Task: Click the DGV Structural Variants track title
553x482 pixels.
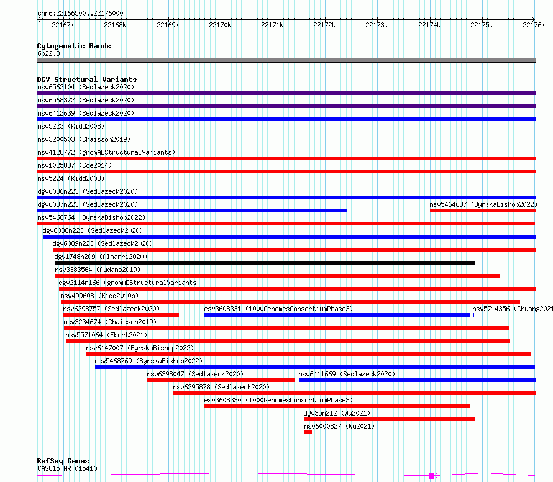Action: coord(87,80)
